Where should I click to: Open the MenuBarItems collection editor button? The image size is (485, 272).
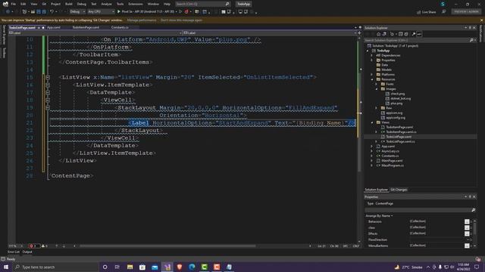pyautogui.click(x=467, y=246)
